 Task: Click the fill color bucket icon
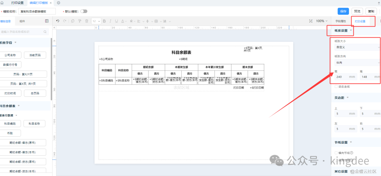131,21
